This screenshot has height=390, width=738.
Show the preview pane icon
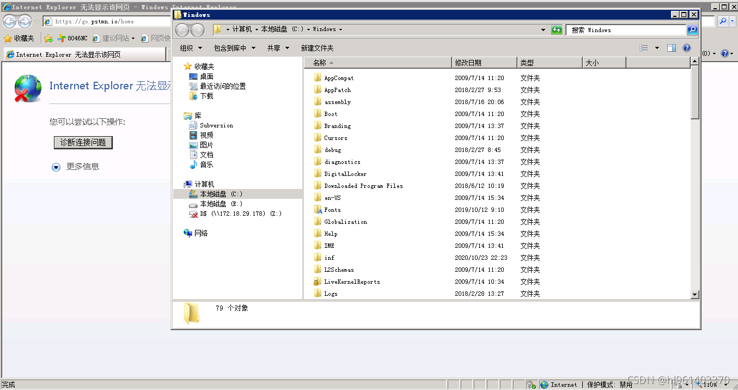[x=672, y=48]
